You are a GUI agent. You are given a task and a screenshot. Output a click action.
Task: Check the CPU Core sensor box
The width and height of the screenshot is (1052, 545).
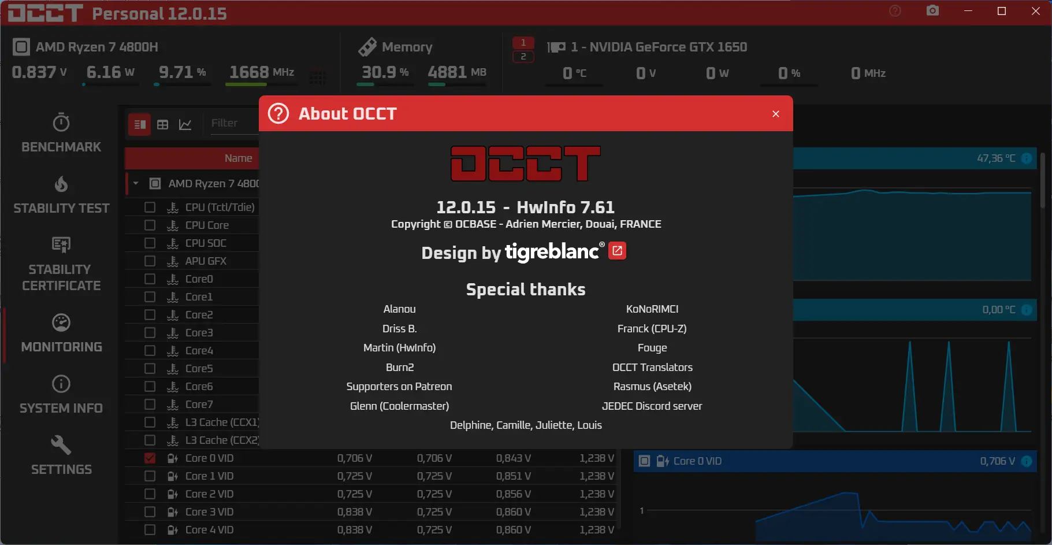pos(150,225)
